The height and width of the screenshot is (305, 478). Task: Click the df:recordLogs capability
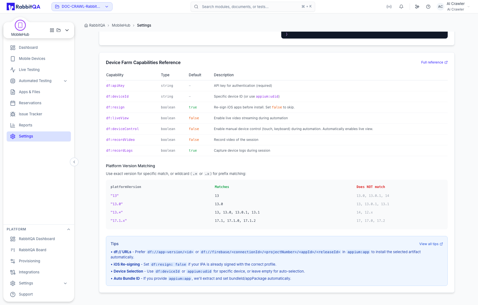pos(119,151)
